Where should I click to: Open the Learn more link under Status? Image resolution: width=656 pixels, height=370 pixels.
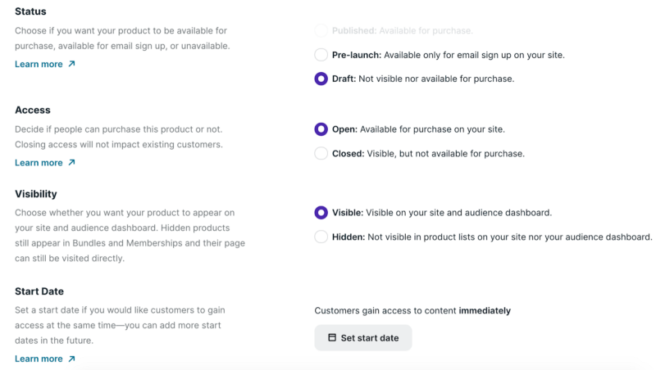39,64
